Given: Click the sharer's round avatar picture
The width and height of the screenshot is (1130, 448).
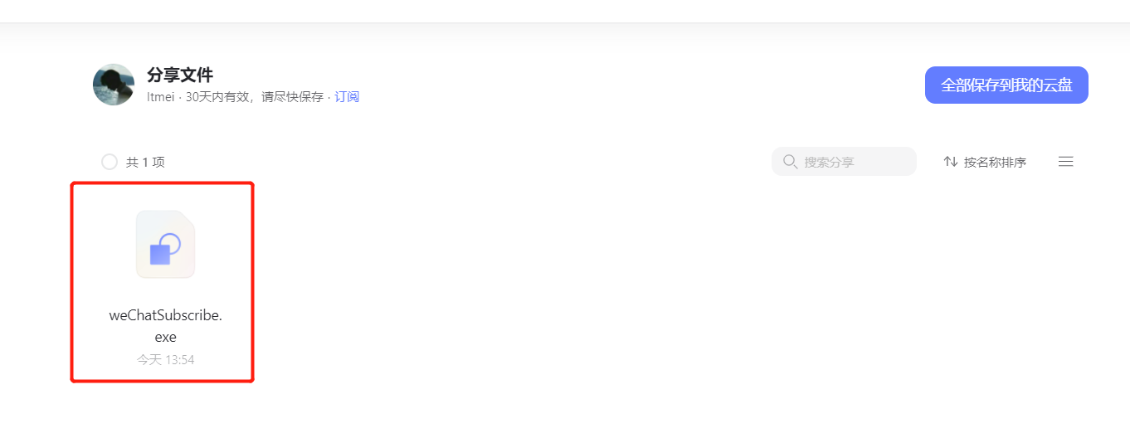Looking at the screenshot, I should coord(114,85).
